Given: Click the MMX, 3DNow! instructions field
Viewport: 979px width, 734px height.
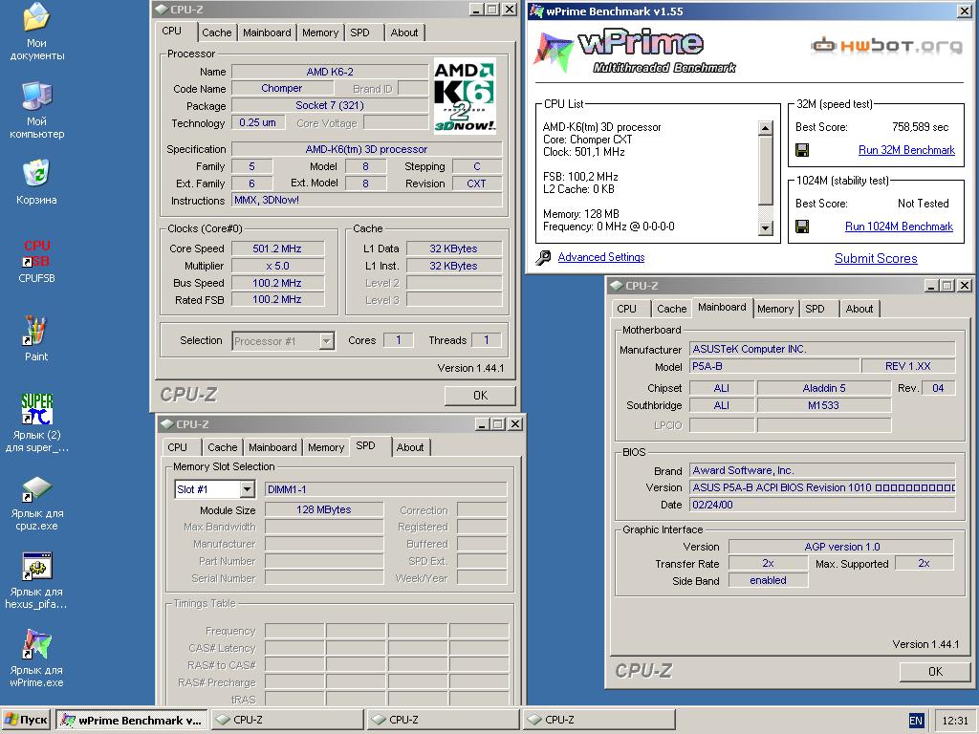Looking at the screenshot, I should point(367,201).
